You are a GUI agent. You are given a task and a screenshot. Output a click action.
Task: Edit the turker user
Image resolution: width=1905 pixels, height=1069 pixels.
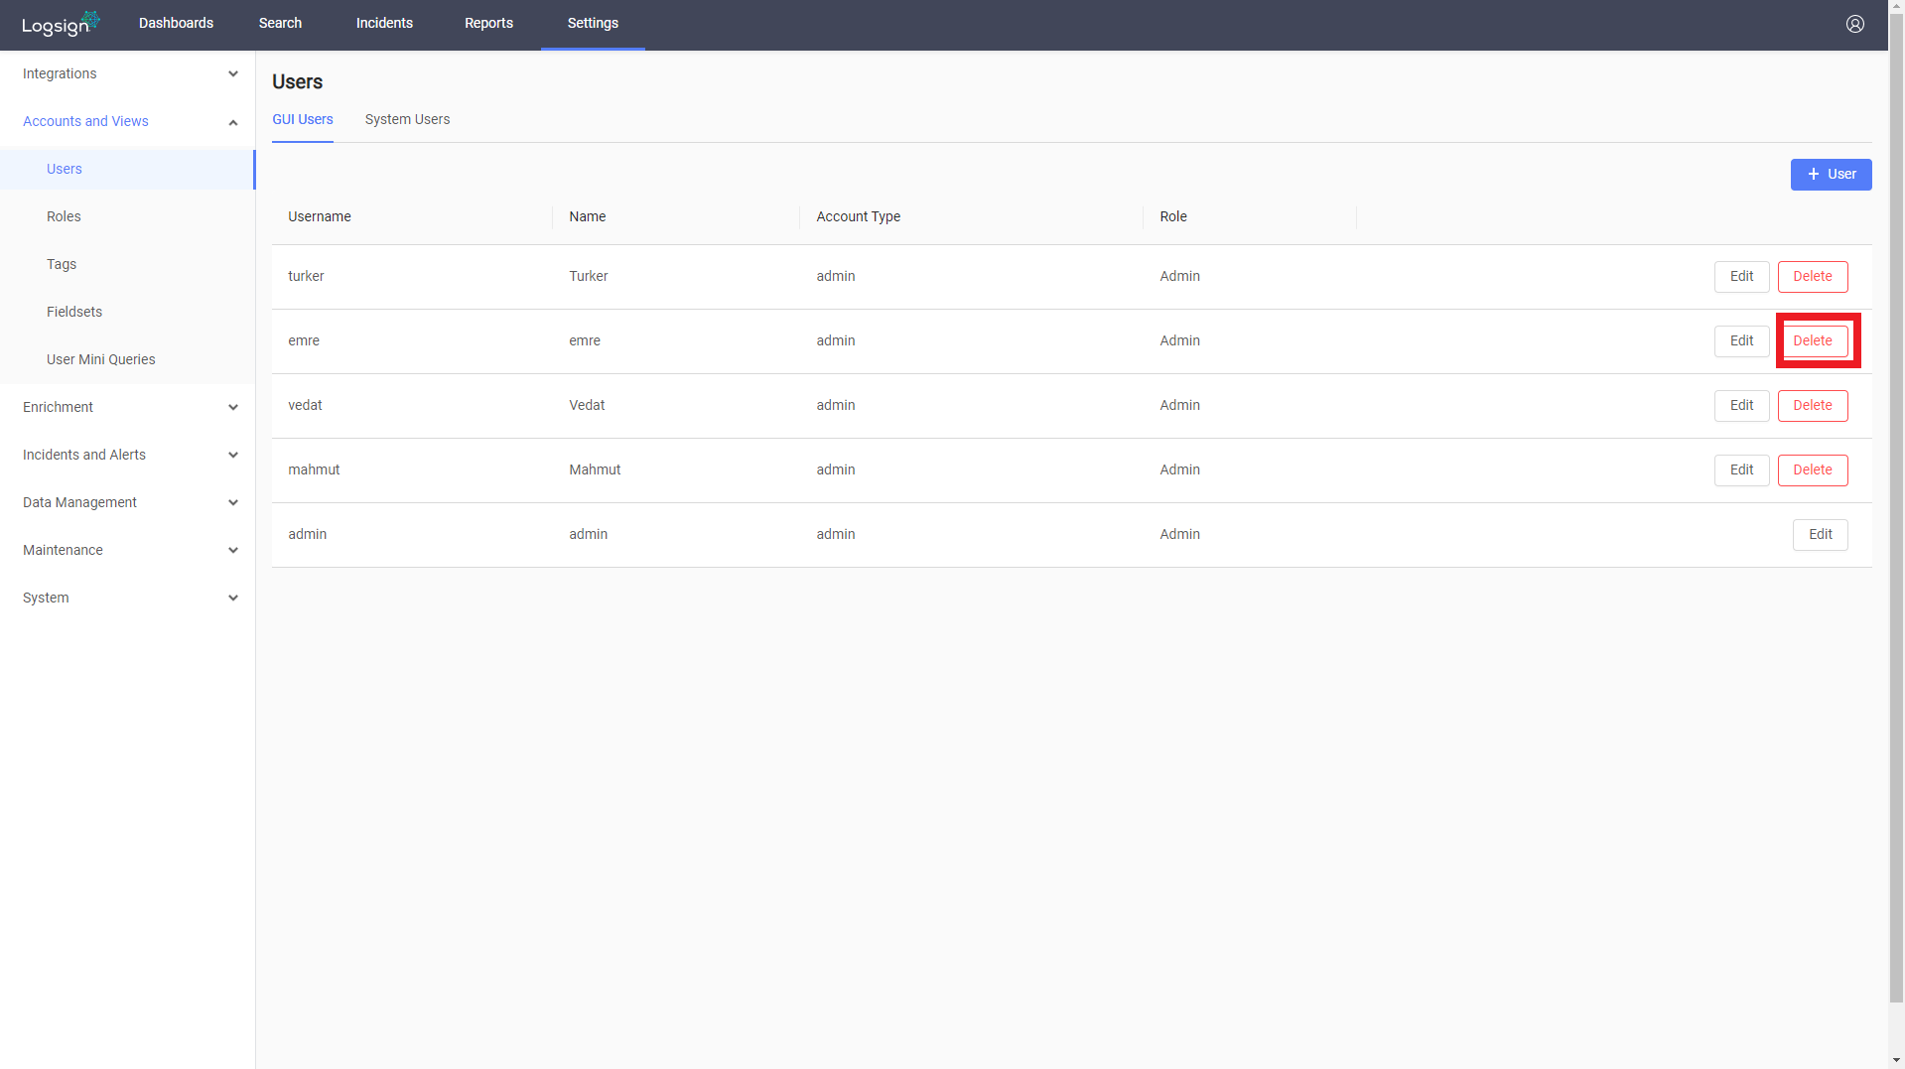click(x=1741, y=276)
